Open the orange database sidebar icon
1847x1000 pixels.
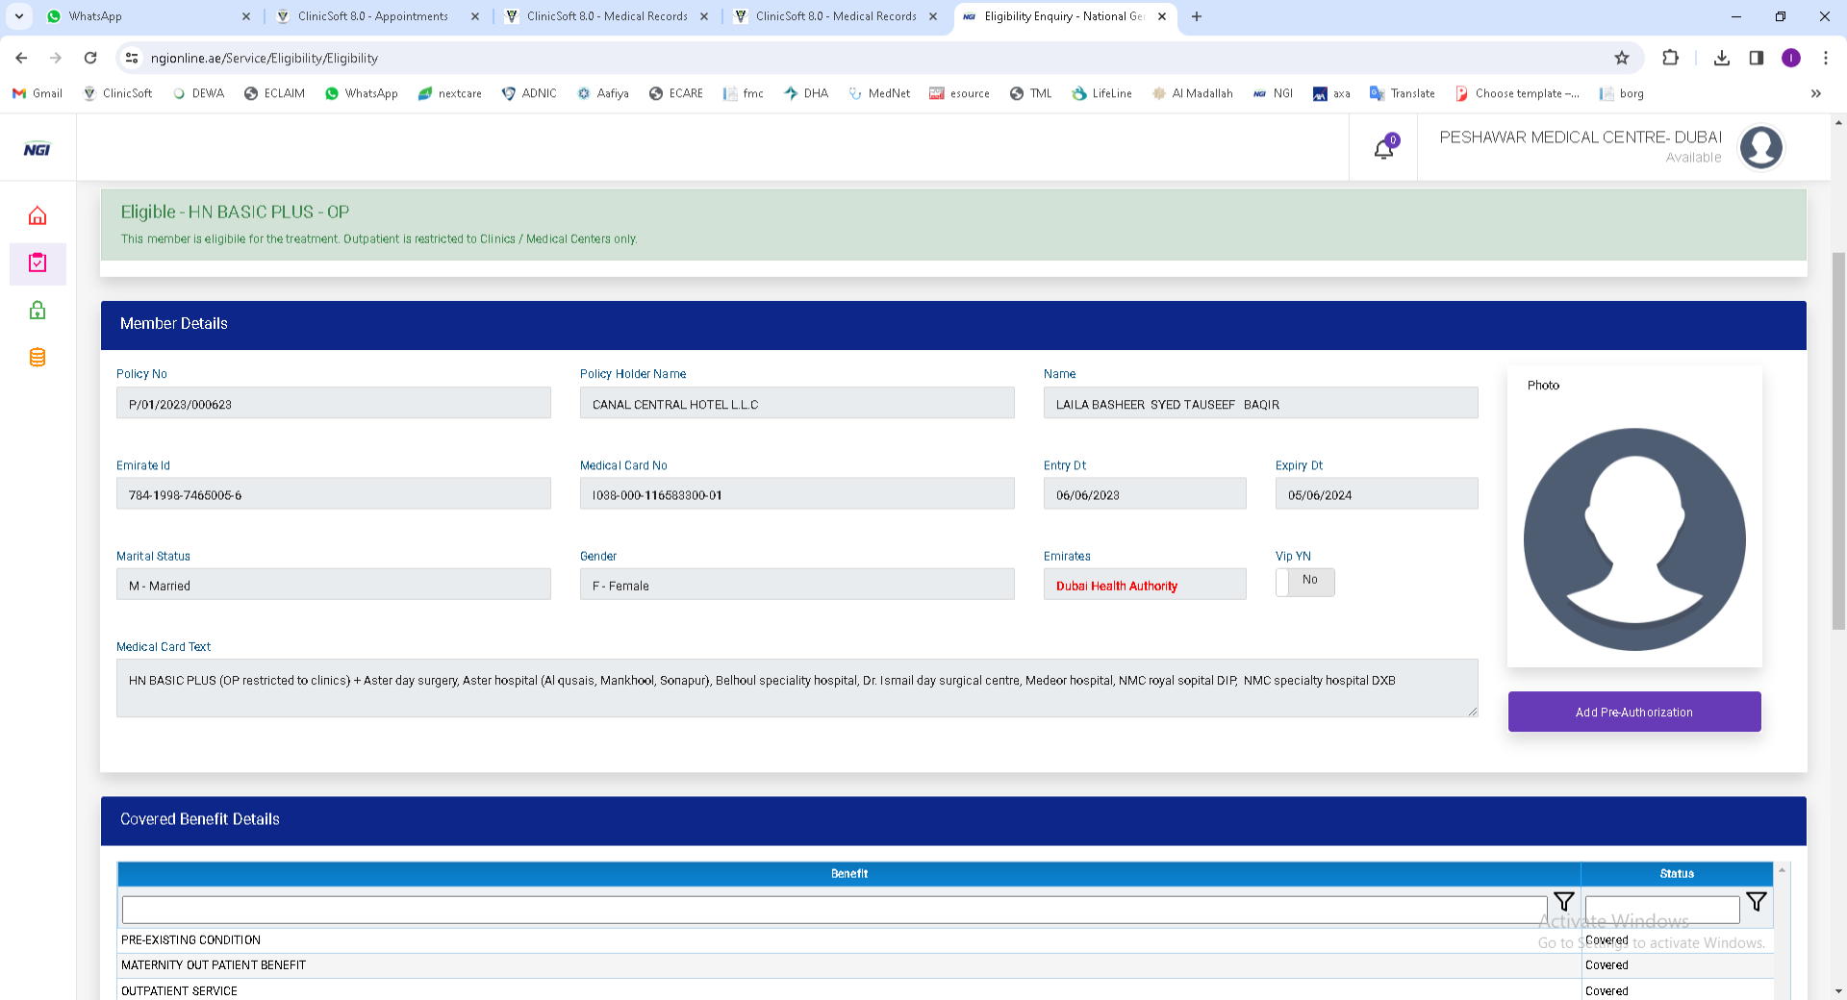click(x=38, y=358)
